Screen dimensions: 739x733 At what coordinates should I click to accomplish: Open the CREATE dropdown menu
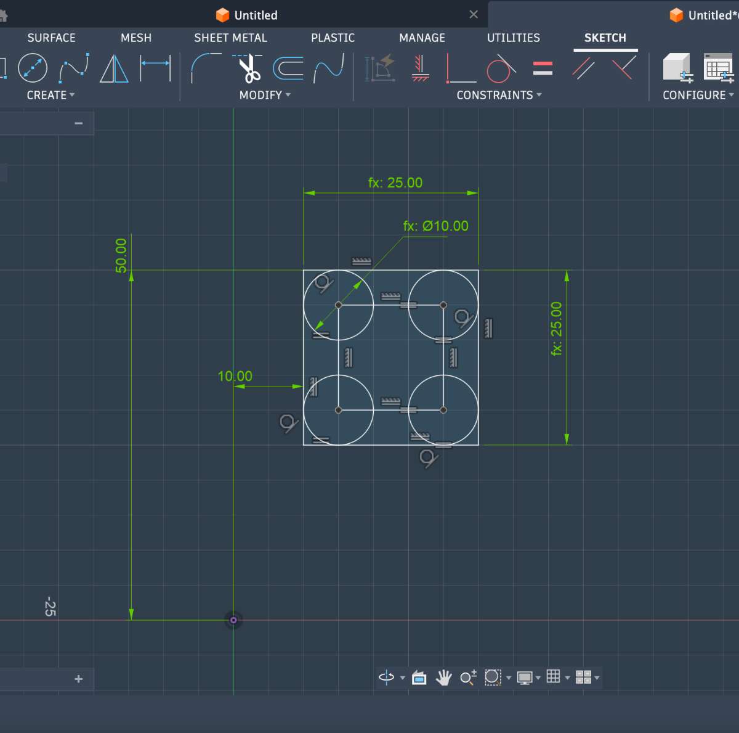(50, 95)
